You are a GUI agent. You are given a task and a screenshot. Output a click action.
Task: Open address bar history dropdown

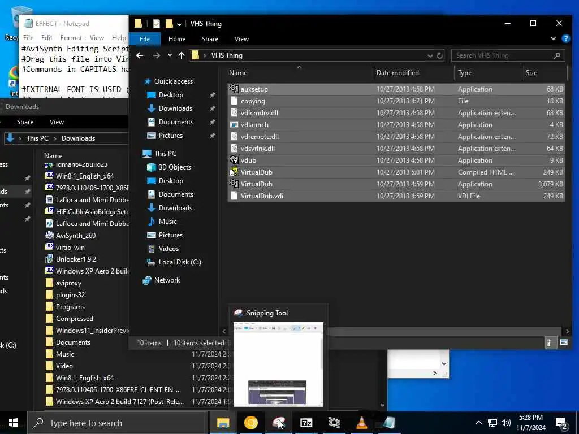click(430, 56)
